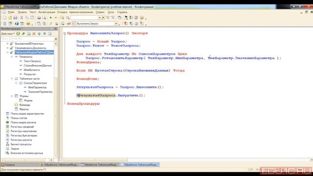Clear the toolbar search box with X

pos(103,18)
